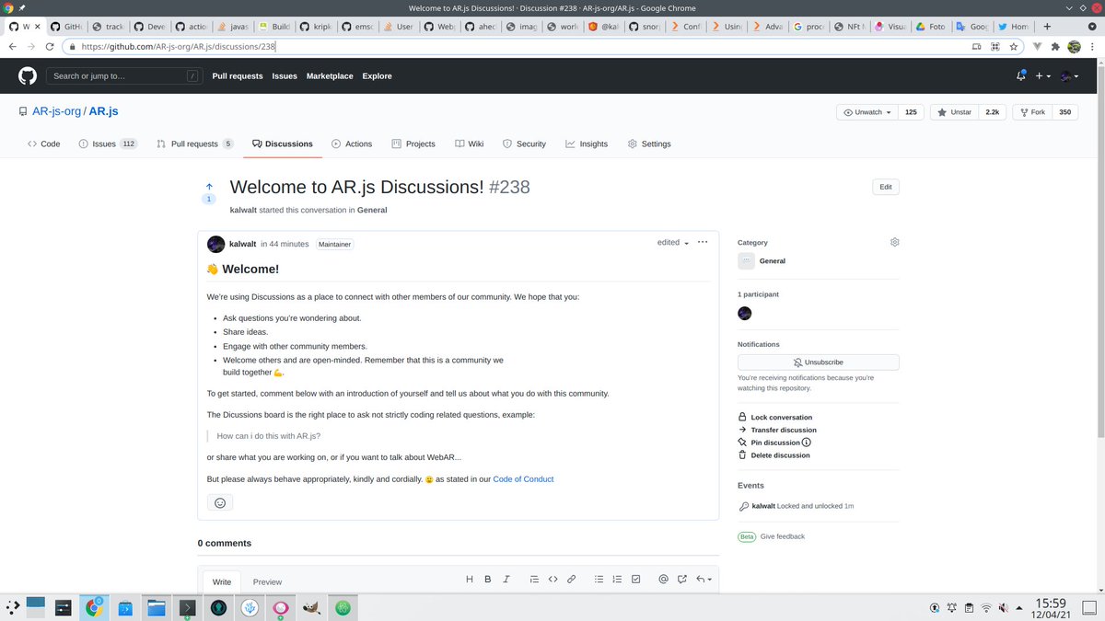The width and height of the screenshot is (1105, 621).
Task: Click the participant avatar in sidebar
Action: 745,314
